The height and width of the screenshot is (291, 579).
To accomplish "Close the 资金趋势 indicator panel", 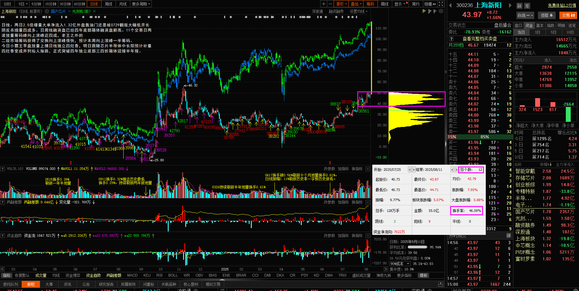I will [368, 235].
